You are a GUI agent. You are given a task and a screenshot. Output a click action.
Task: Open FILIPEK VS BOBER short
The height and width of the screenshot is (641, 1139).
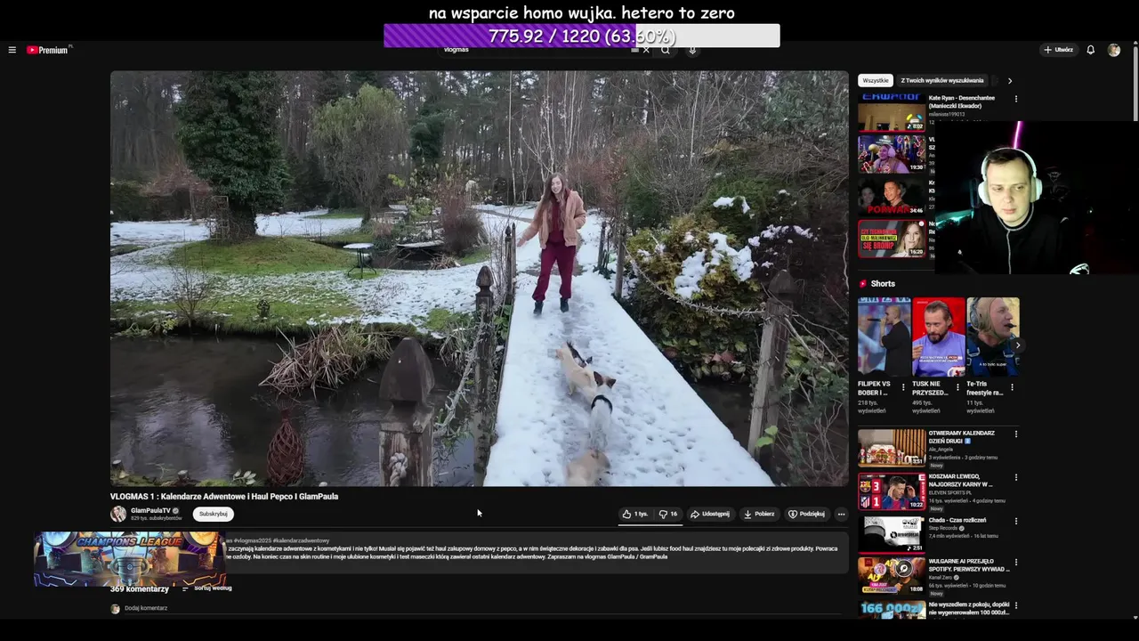point(884,337)
